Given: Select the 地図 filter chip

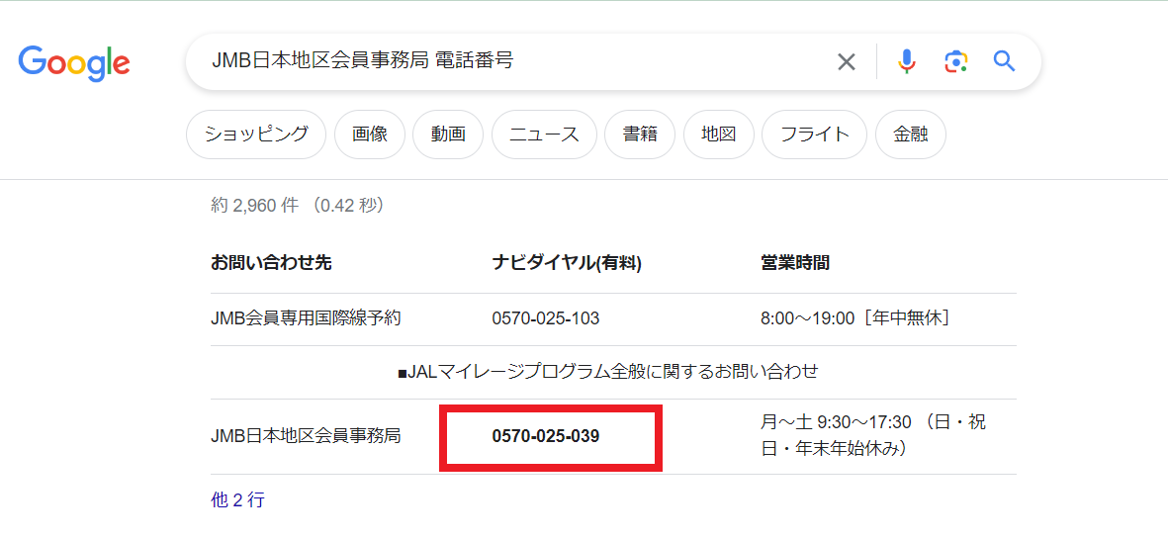Looking at the screenshot, I should pos(719,135).
